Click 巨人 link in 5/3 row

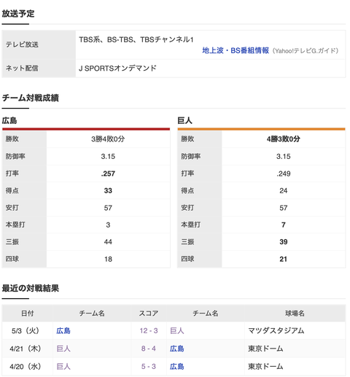point(177,331)
